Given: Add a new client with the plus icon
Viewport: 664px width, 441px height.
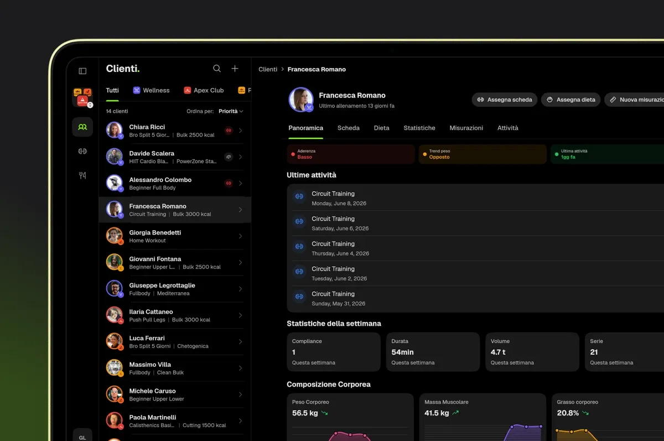Looking at the screenshot, I should [235, 69].
